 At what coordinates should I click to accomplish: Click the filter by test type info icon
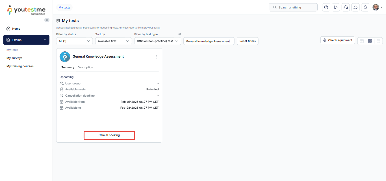(x=179, y=34)
